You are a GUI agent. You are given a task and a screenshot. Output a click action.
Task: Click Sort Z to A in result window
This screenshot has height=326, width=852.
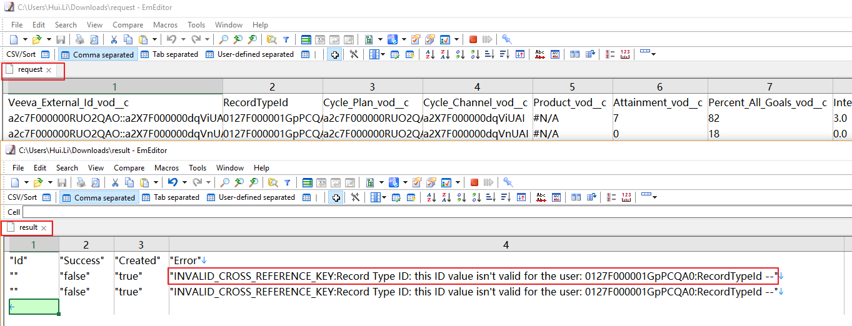446,197
